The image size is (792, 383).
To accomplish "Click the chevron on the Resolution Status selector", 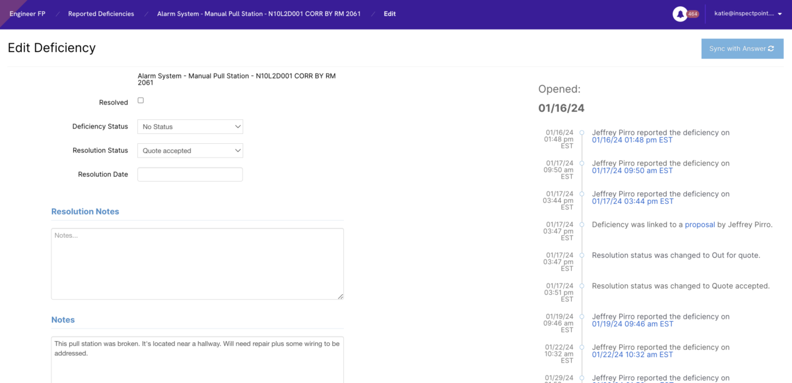I will tap(238, 150).
